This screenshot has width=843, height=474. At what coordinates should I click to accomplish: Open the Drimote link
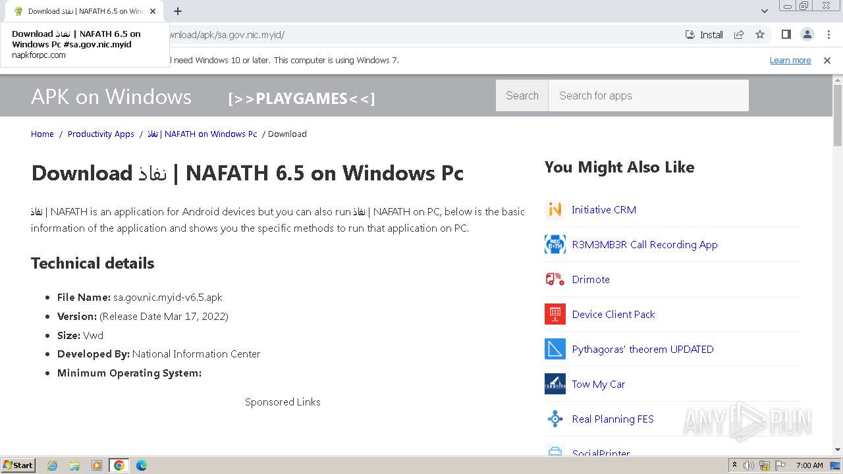click(591, 280)
